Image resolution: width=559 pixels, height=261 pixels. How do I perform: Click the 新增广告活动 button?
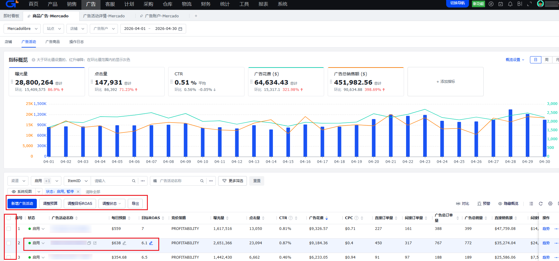click(22, 204)
